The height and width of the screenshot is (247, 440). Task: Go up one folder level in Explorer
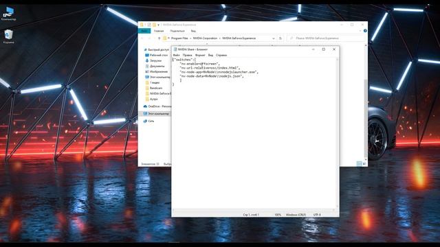coord(159,38)
